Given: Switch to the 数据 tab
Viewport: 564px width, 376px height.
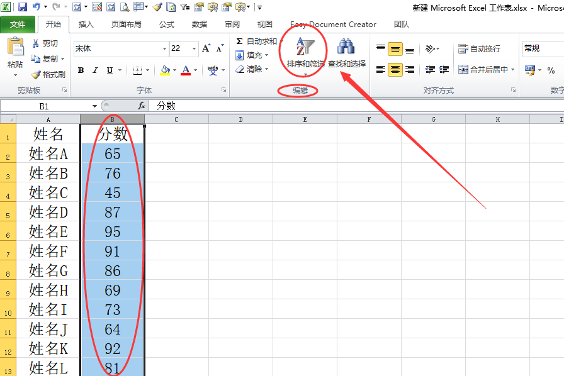Looking at the screenshot, I should [200, 25].
